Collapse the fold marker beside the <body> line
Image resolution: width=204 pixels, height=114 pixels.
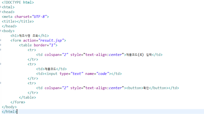(x=0, y=31)
